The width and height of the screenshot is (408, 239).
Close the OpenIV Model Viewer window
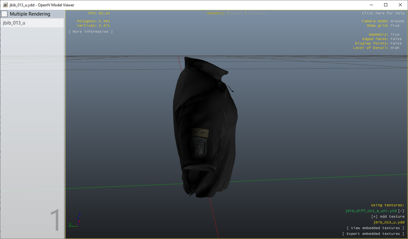[400, 5]
